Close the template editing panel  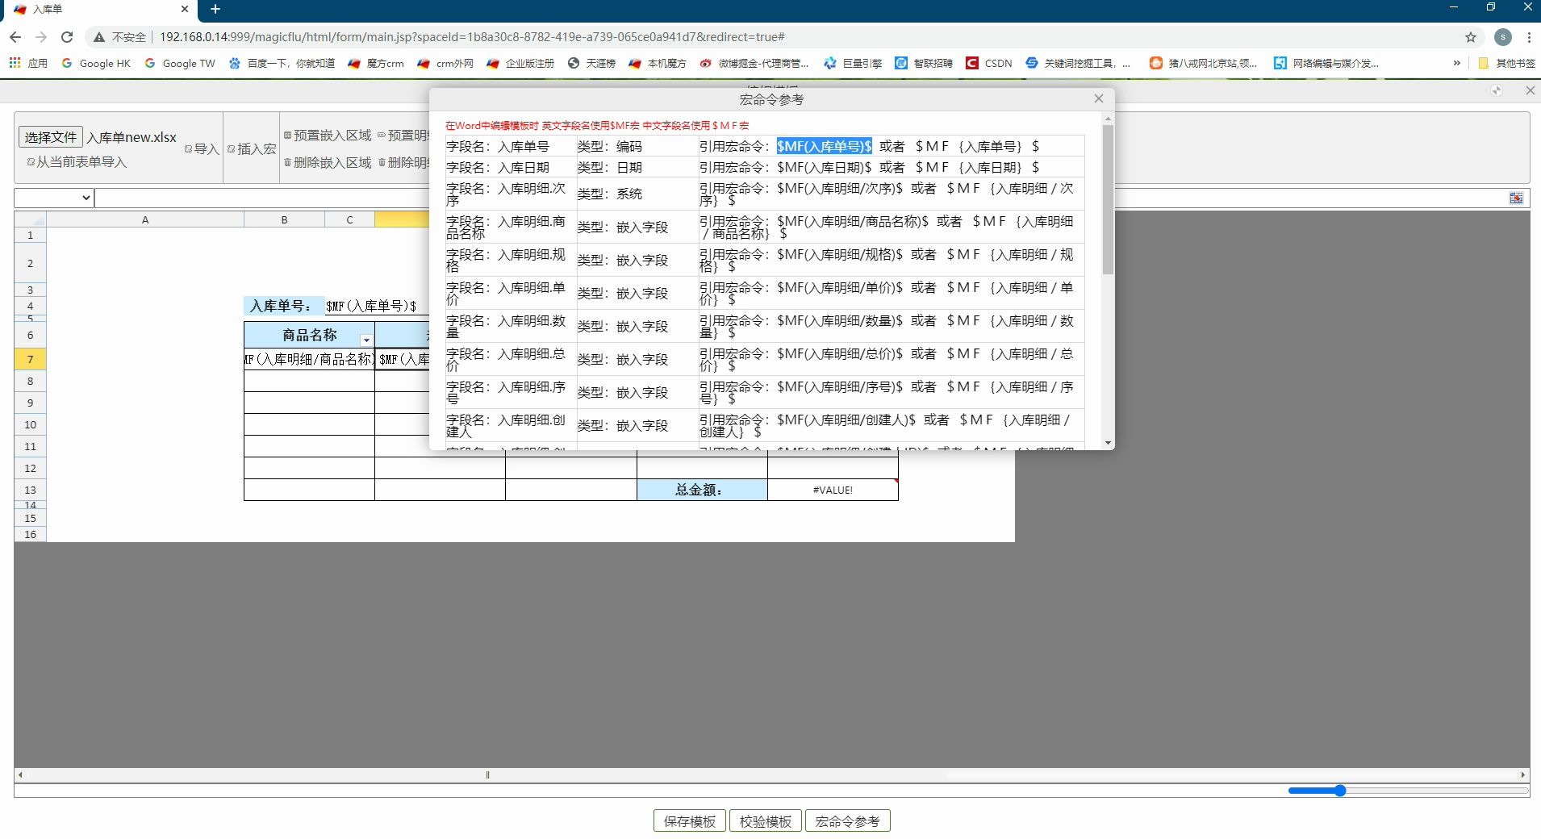click(1530, 90)
